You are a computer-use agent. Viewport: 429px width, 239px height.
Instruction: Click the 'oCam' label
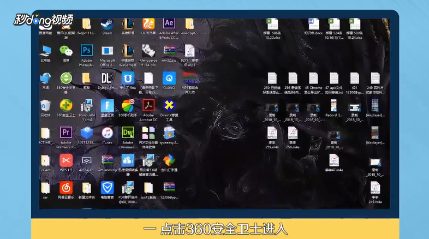click(45, 170)
